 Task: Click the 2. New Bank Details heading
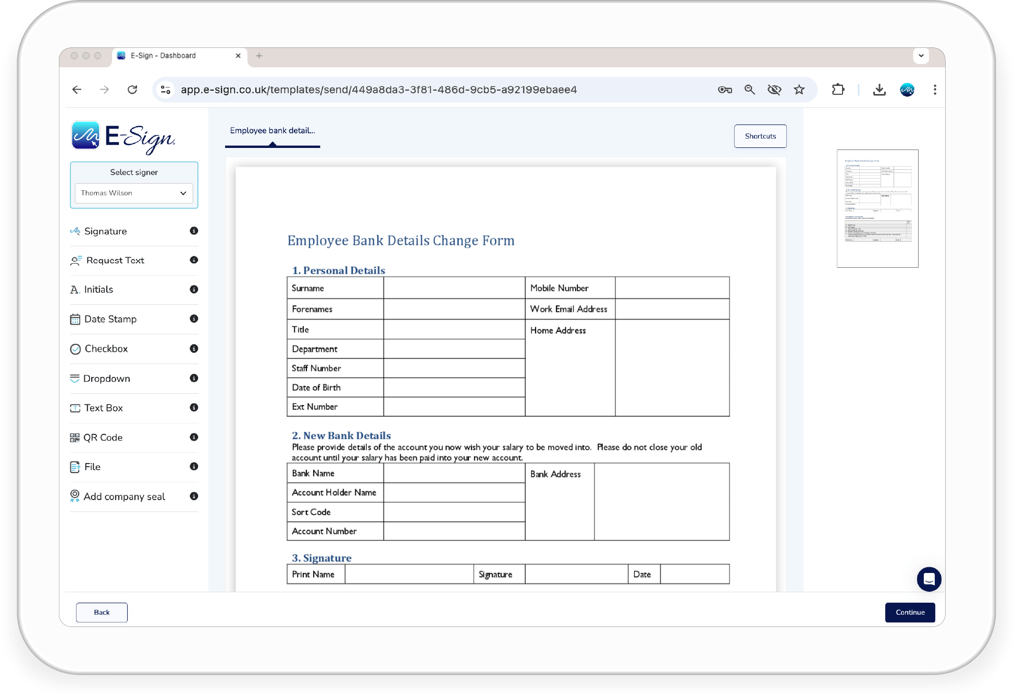coord(341,435)
